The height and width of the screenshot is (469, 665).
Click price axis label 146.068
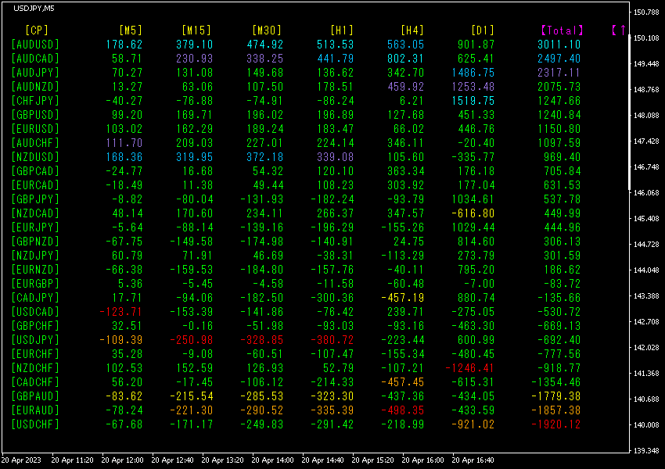coord(646,193)
